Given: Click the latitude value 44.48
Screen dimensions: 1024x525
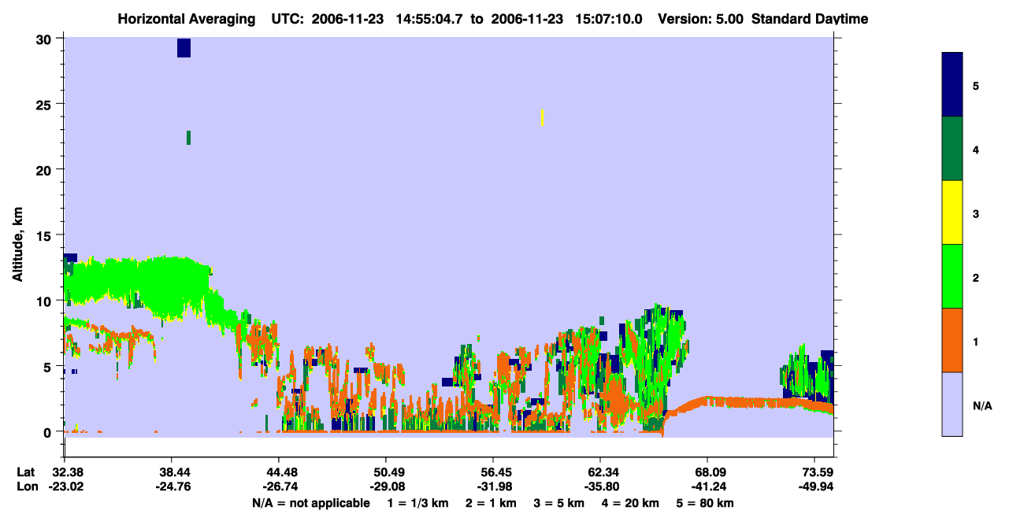Looking at the screenshot, I should point(279,472).
